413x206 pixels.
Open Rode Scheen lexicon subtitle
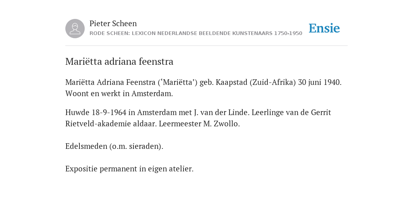pyautogui.click(x=196, y=33)
